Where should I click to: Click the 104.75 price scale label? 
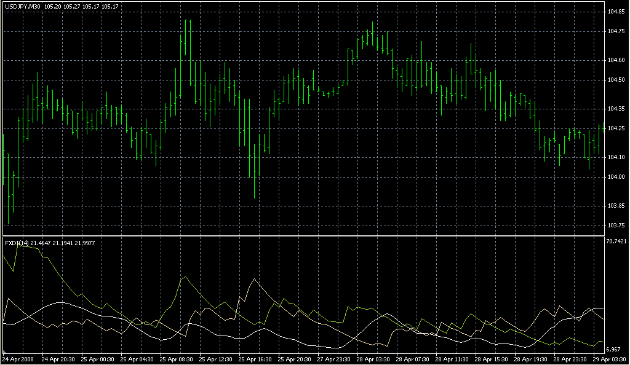616,31
